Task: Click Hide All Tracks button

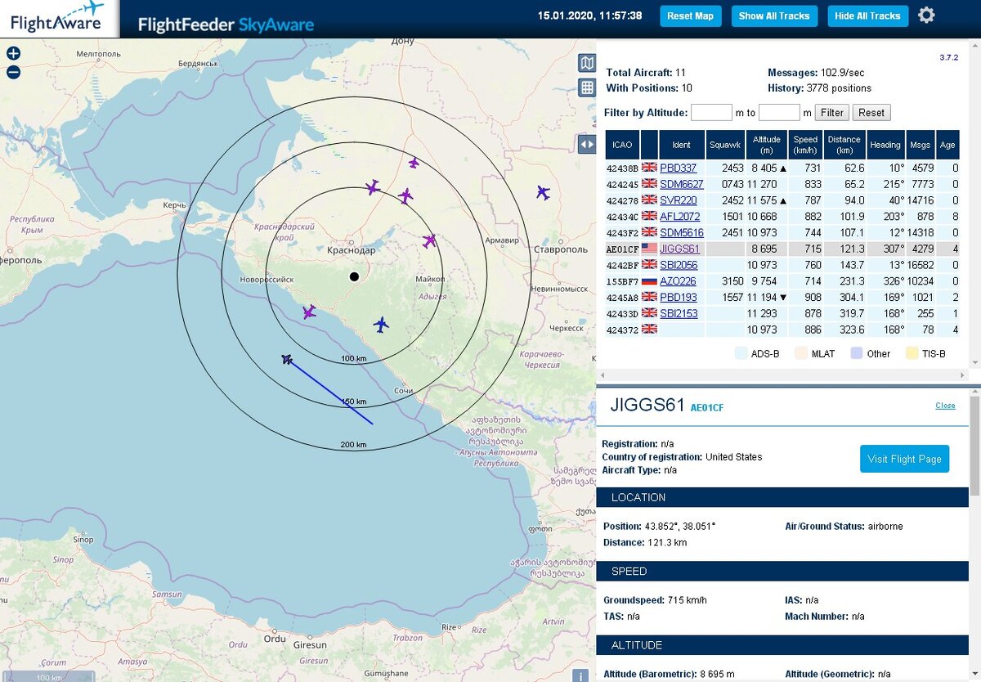Action: coord(867,16)
